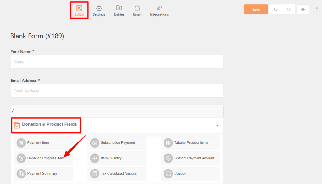Click the Subscription Payment field icon

tap(94, 143)
